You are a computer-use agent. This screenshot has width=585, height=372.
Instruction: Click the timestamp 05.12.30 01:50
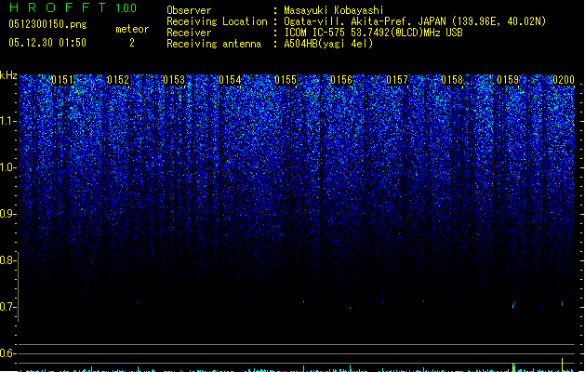pos(47,43)
